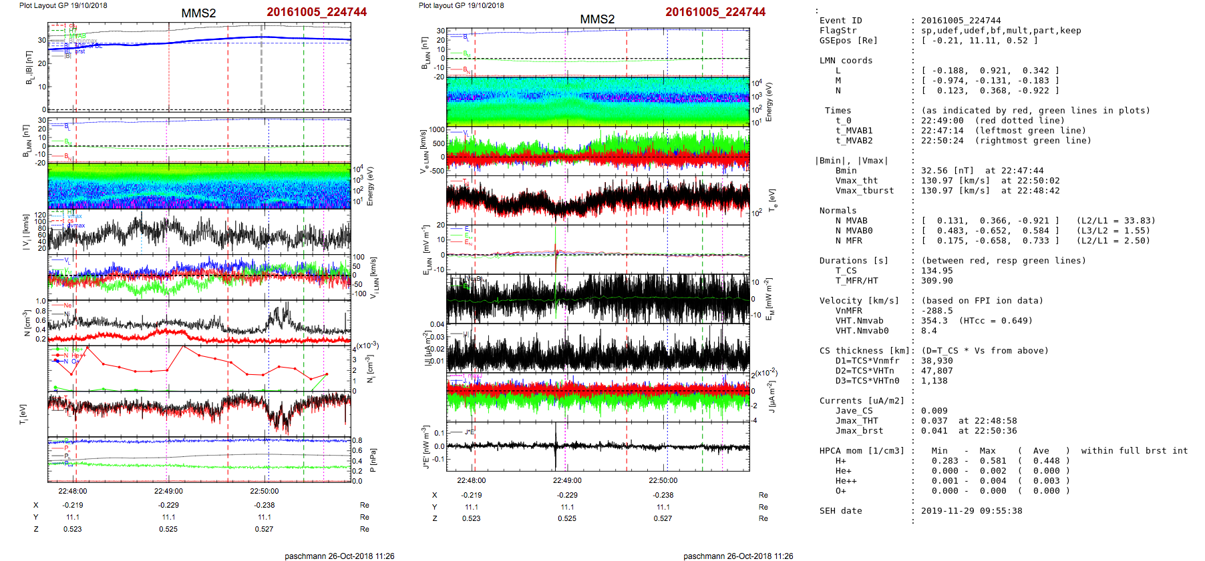
Task: Click 22:50:00 time label under right plot
Action: (663, 480)
